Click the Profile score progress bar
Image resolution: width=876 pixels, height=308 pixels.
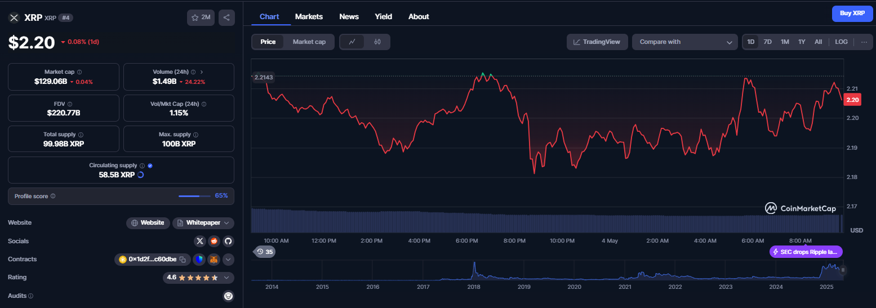(x=195, y=196)
